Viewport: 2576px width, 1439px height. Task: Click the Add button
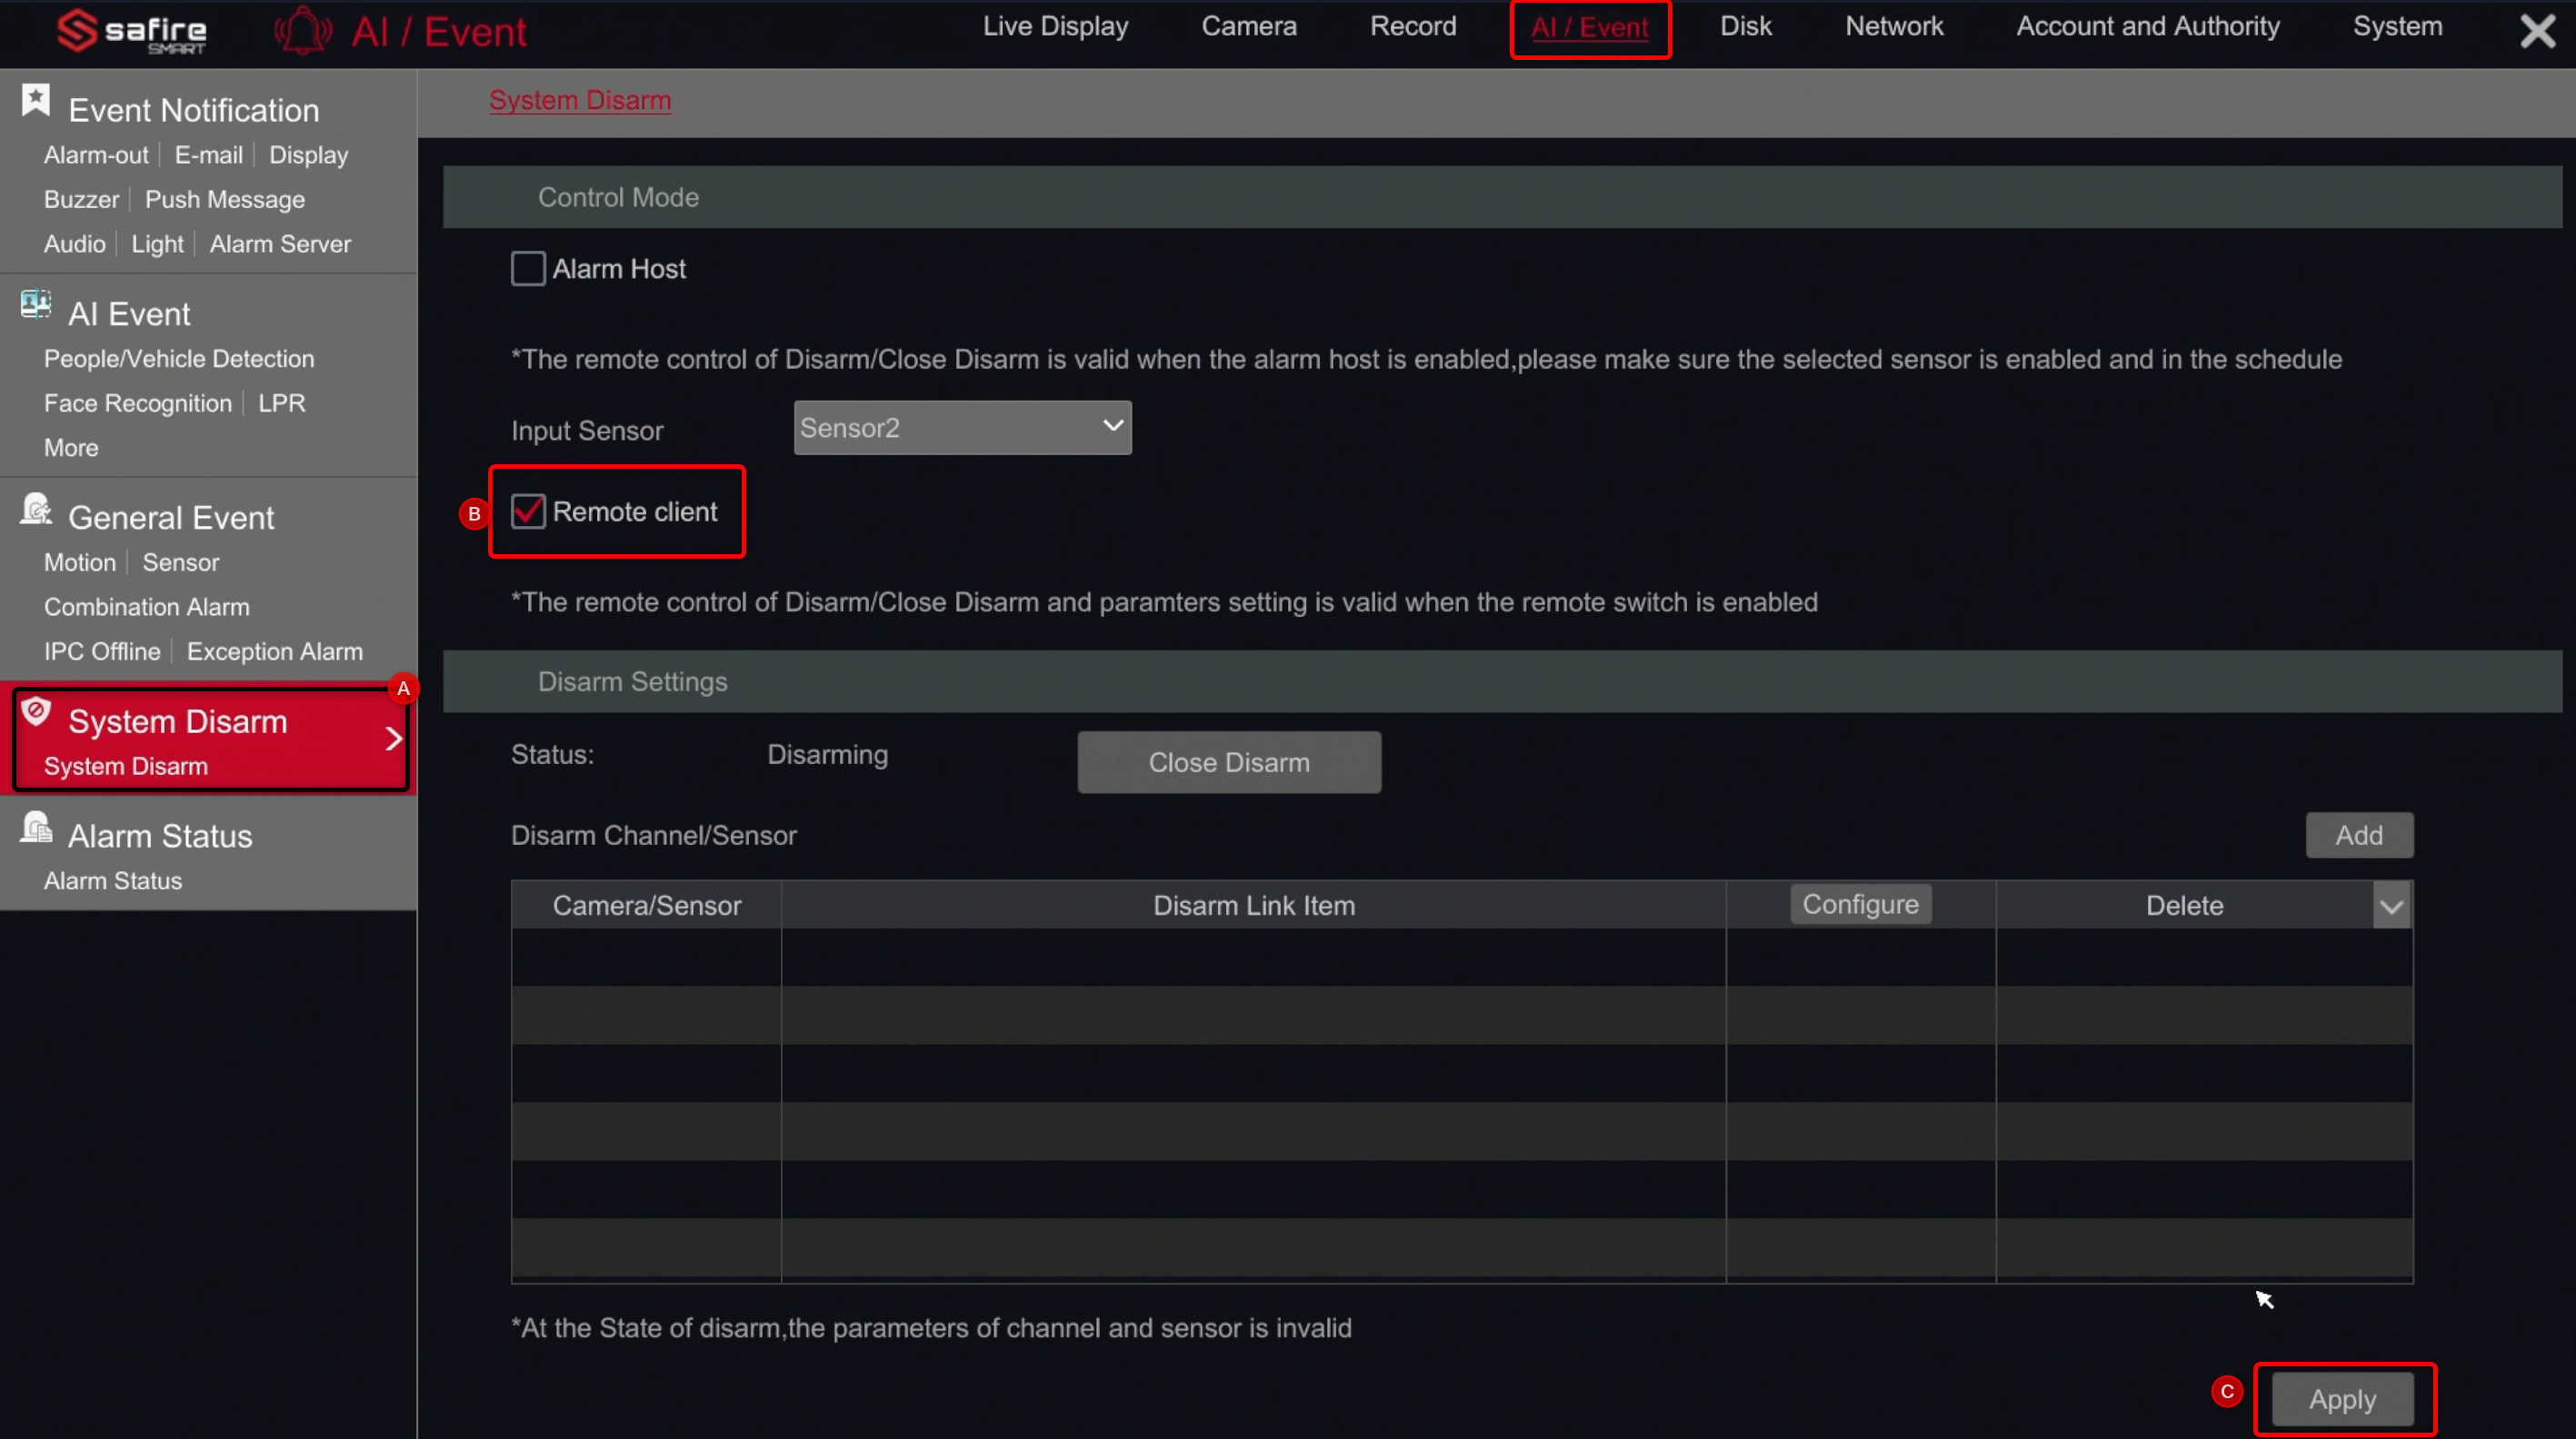pos(2359,836)
